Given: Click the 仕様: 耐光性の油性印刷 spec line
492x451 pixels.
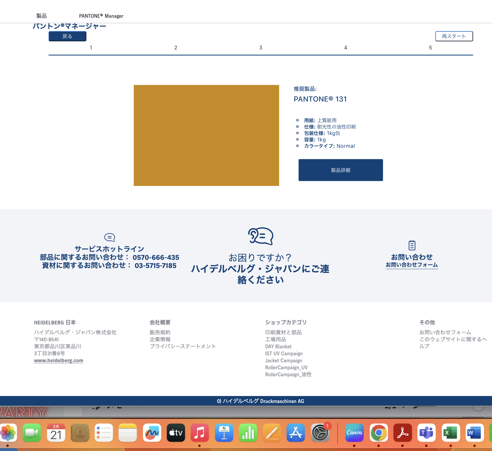Looking at the screenshot, I should [x=330, y=127].
